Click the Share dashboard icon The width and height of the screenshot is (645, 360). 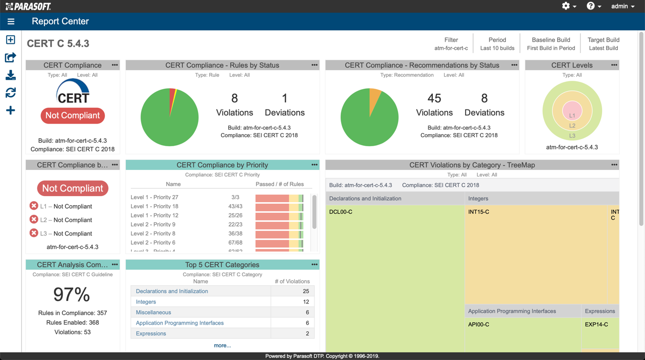click(11, 57)
